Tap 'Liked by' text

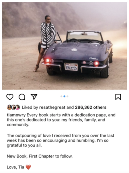pyautogui.click(x=30, y=107)
